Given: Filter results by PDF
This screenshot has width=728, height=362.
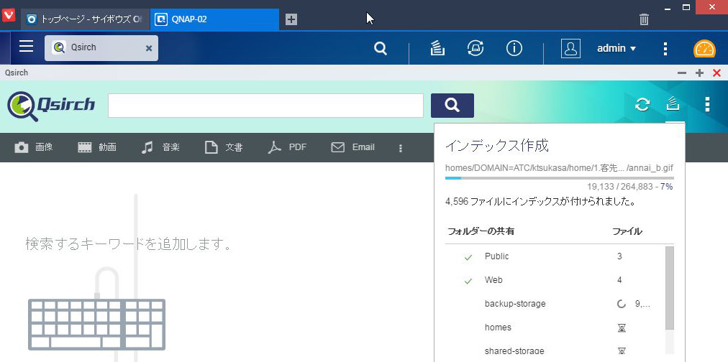Looking at the screenshot, I should (287, 147).
